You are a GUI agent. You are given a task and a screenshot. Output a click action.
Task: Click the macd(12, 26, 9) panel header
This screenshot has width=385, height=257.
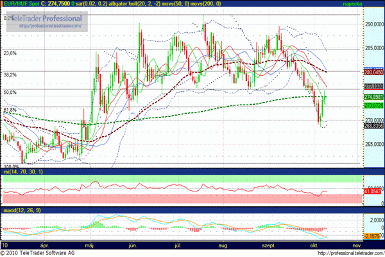(21, 209)
